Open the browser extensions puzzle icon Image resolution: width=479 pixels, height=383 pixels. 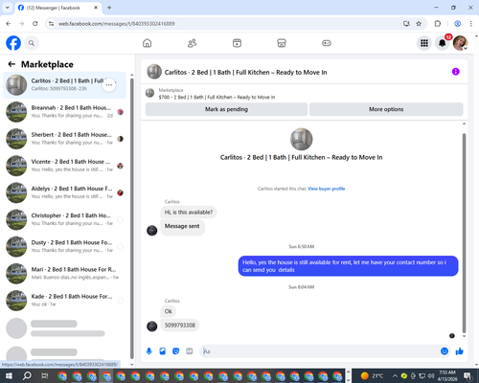pos(438,24)
